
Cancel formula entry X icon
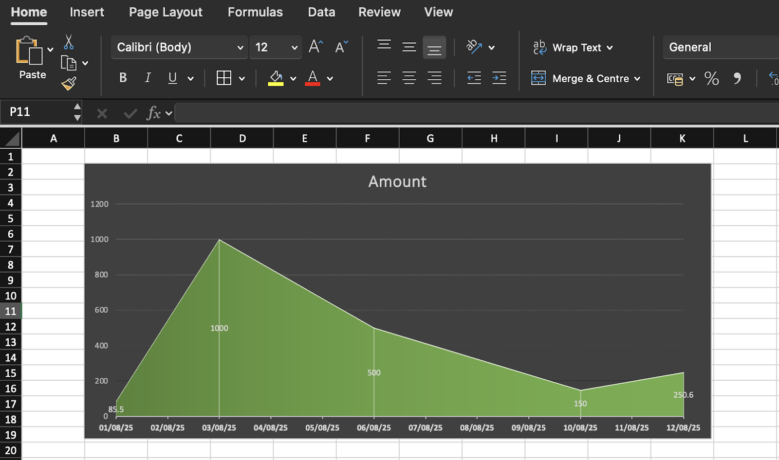(102, 113)
